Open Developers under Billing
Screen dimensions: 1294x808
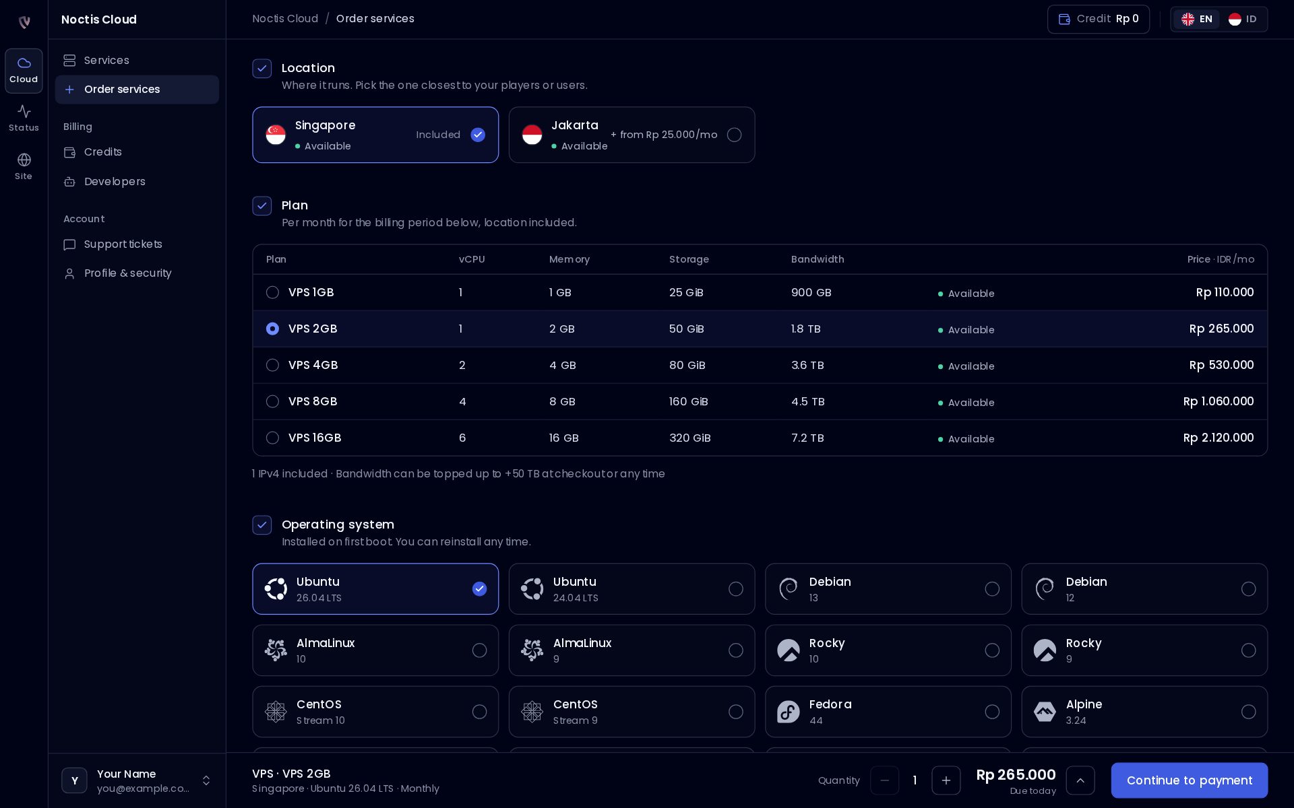click(x=137, y=182)
